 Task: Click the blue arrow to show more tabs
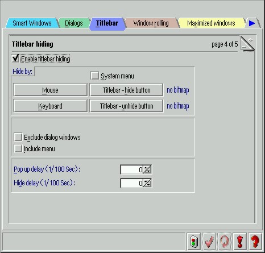(252, 23)
